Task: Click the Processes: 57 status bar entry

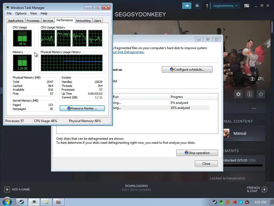Action: (x=14, y=121)
